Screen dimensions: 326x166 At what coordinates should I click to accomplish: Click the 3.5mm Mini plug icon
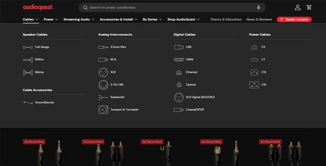point(103,47)
